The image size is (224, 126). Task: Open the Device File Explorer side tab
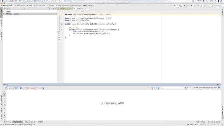click(223, 111)
